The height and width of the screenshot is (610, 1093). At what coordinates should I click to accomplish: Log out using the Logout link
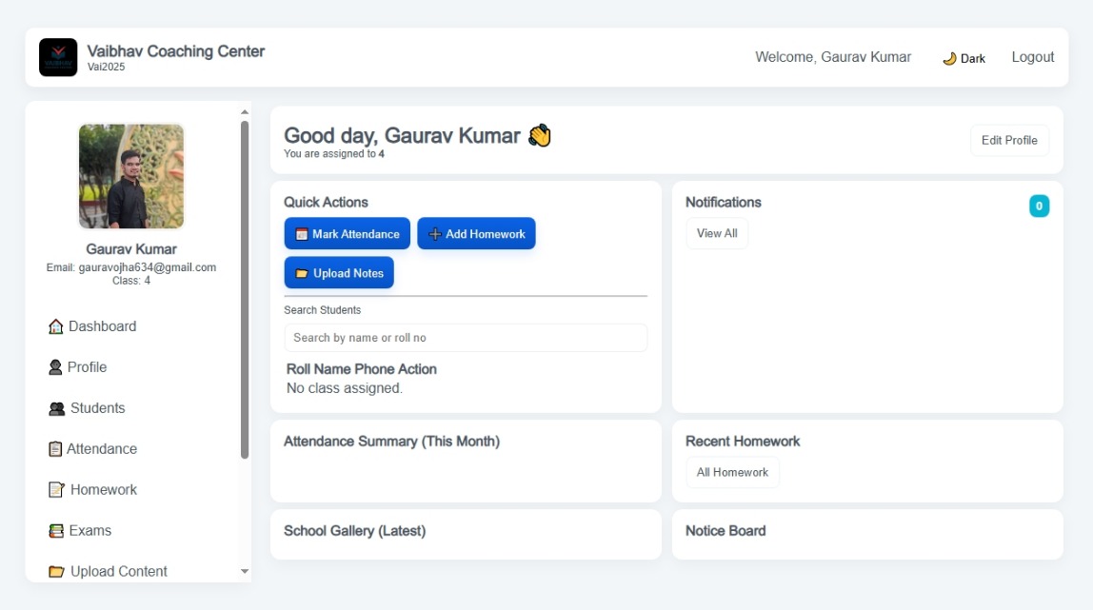(x=1032, y=57)
